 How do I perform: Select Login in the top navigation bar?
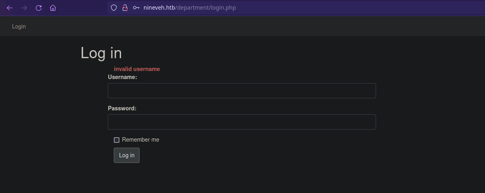(19, 26)
